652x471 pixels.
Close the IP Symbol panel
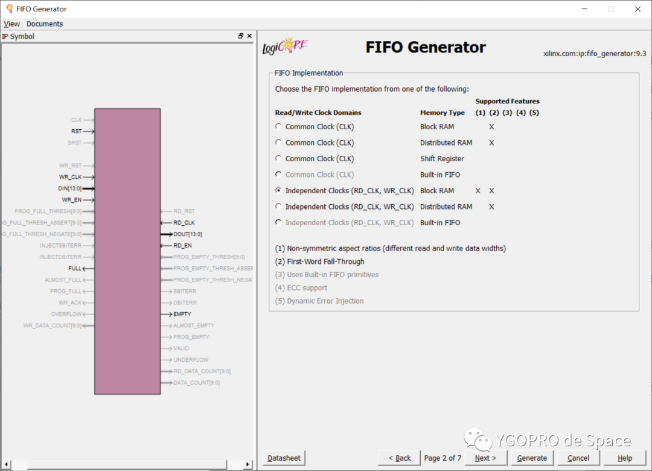[x=249, y=36]
